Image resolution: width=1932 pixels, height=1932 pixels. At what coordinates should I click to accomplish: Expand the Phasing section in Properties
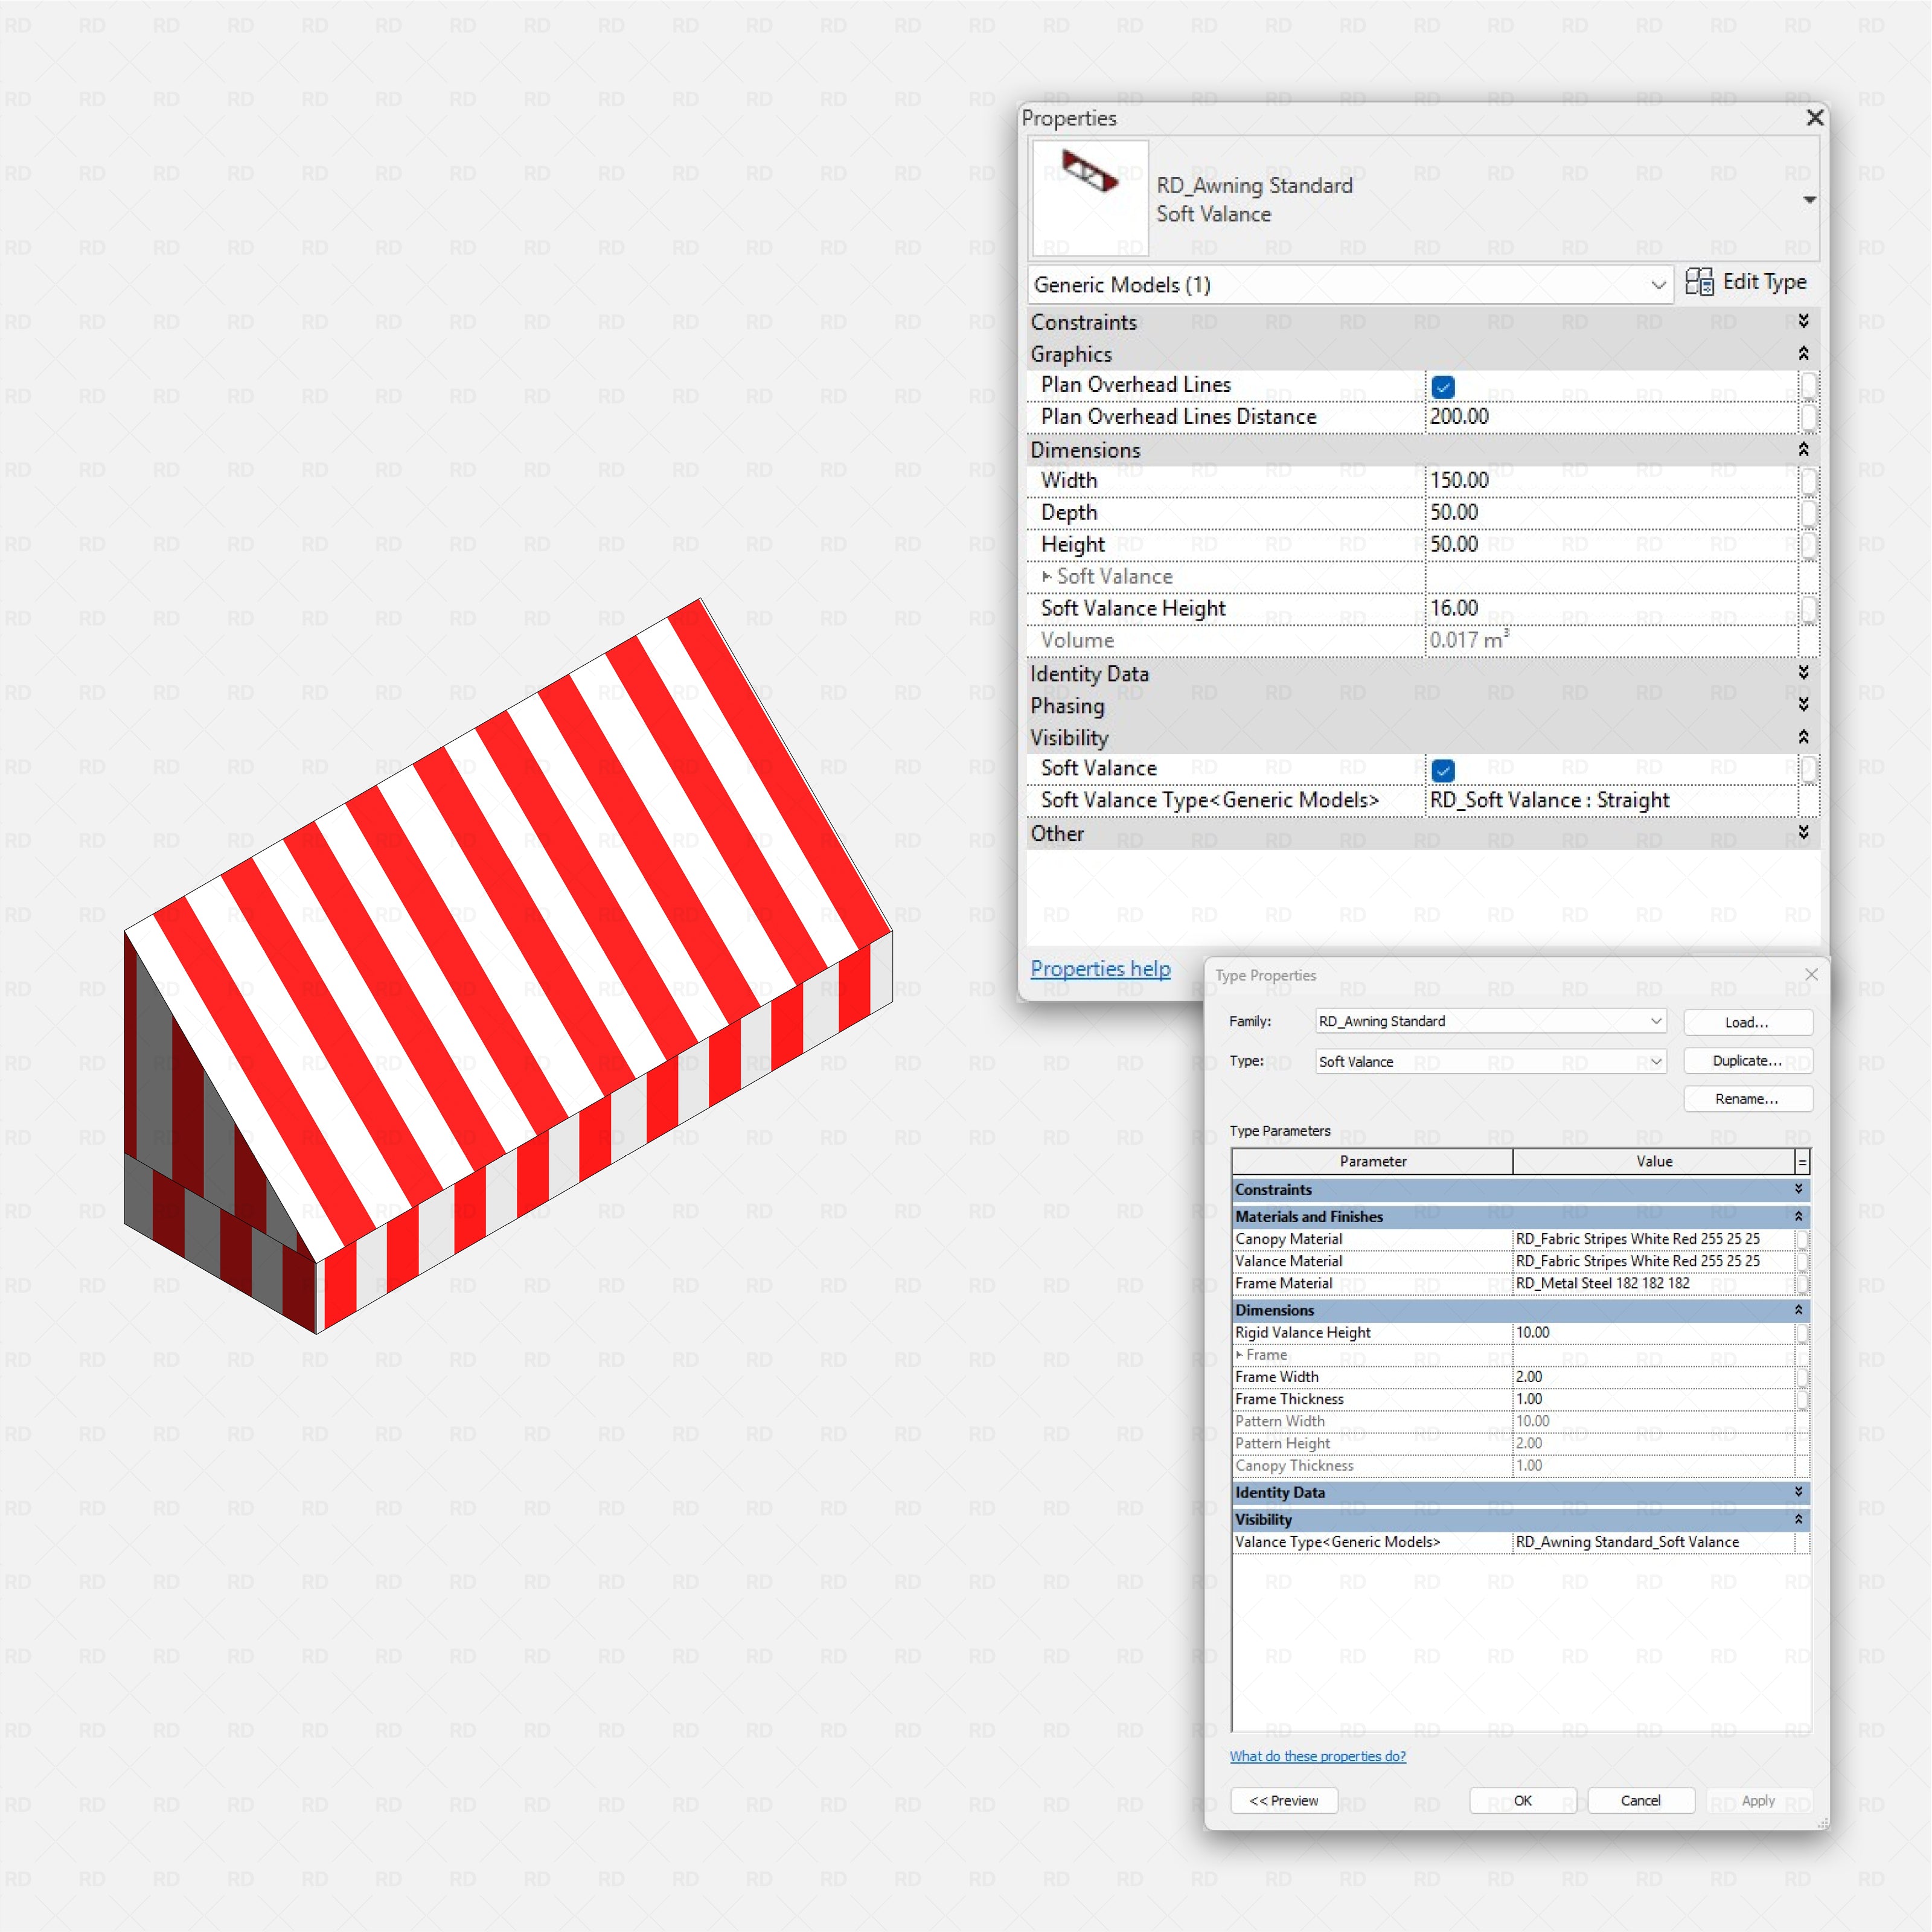[1803, 705]
